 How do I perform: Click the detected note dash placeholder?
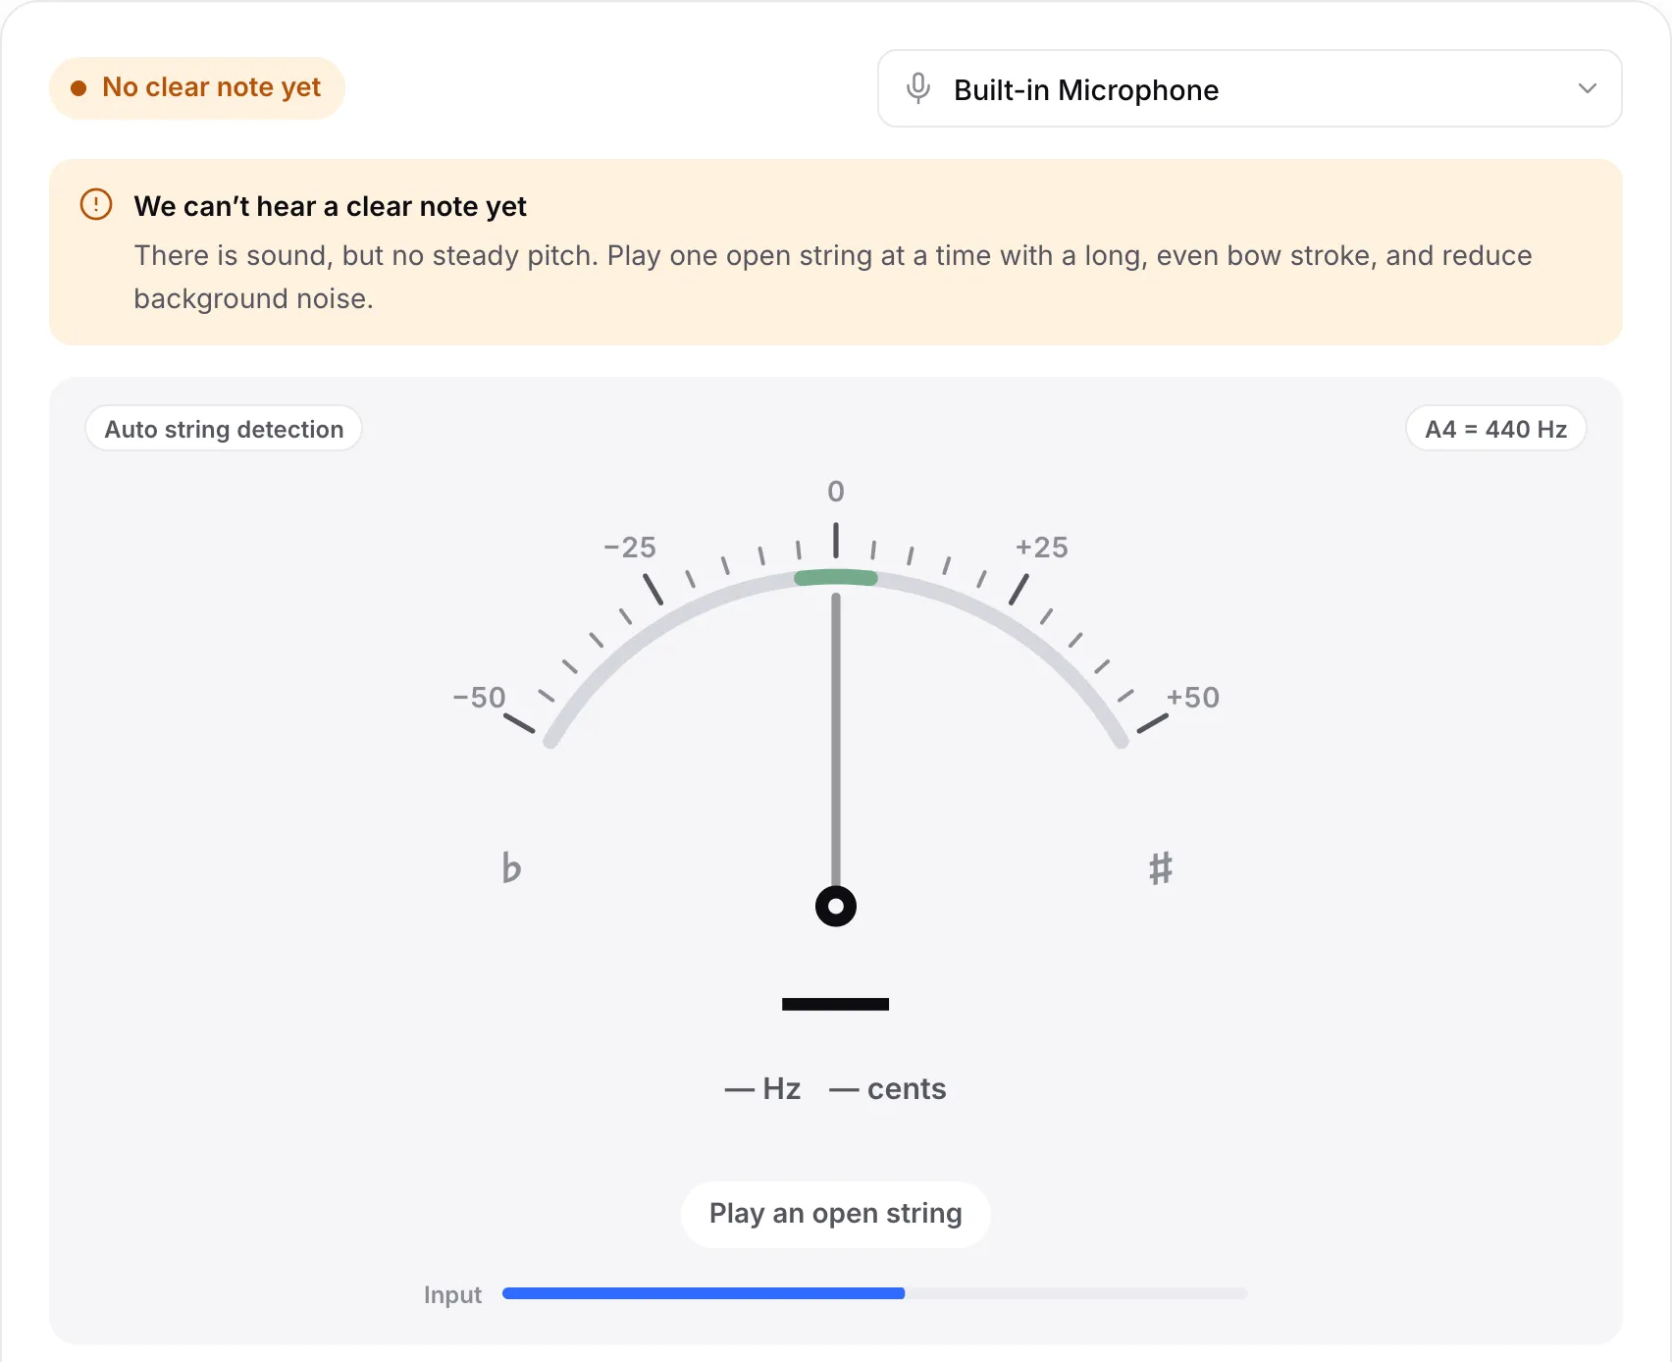pos(836,1004)
